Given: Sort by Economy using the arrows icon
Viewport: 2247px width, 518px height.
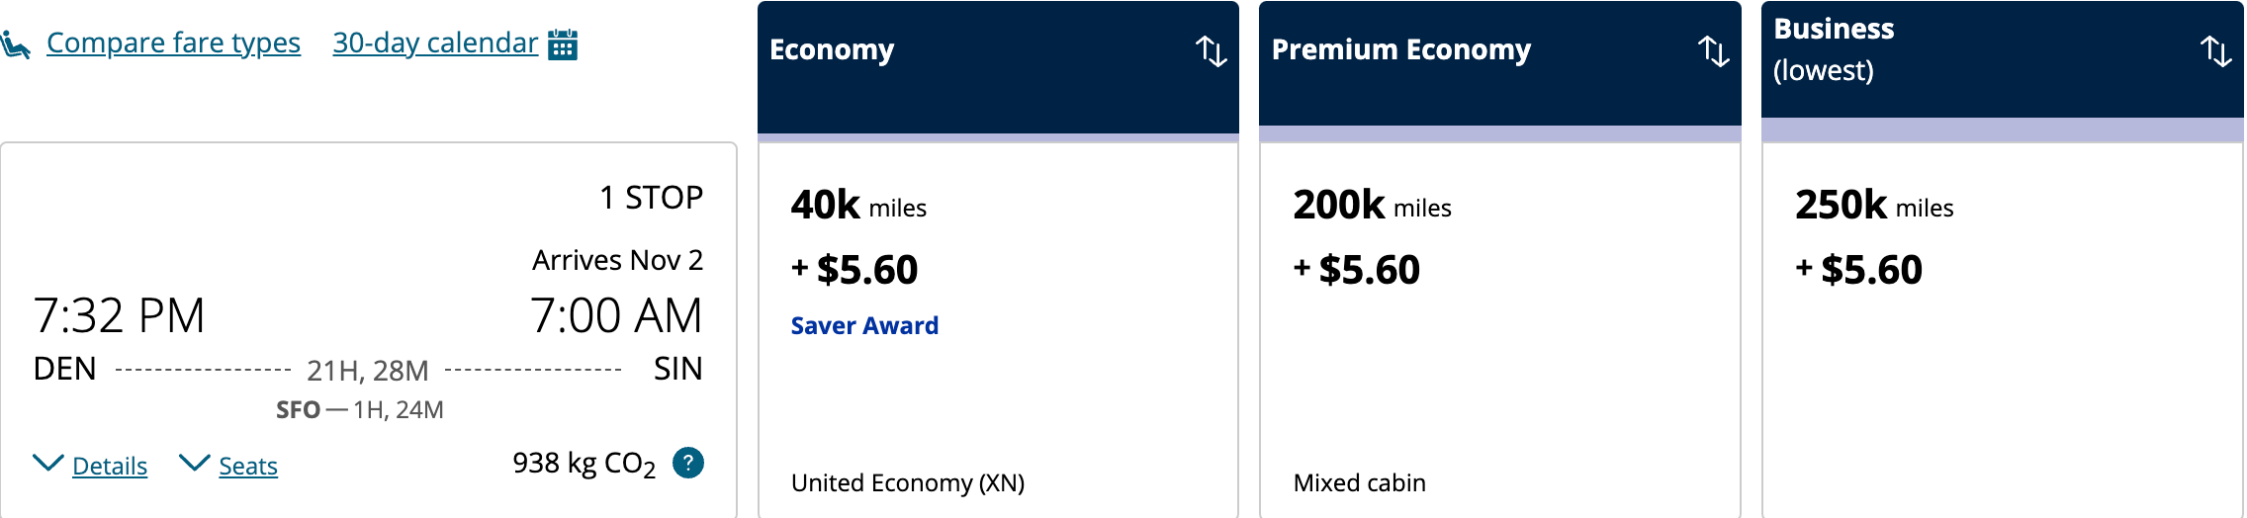Looking at the screenshot, I should pyautogui.click(x=1211, y=50).
